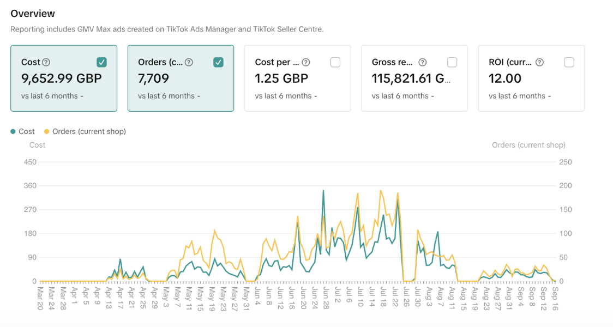Click the ROI 12.00 value
The height and width of the screenshot is (327, 613).
click(x=505, y=78)
